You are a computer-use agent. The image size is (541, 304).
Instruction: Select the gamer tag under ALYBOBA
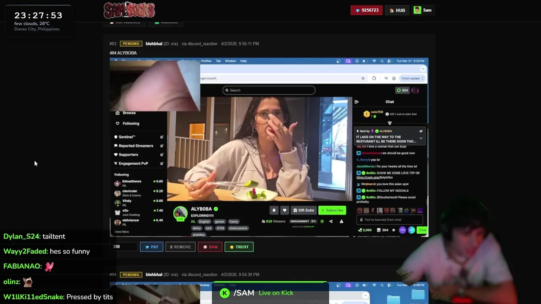tap(220, 221)
